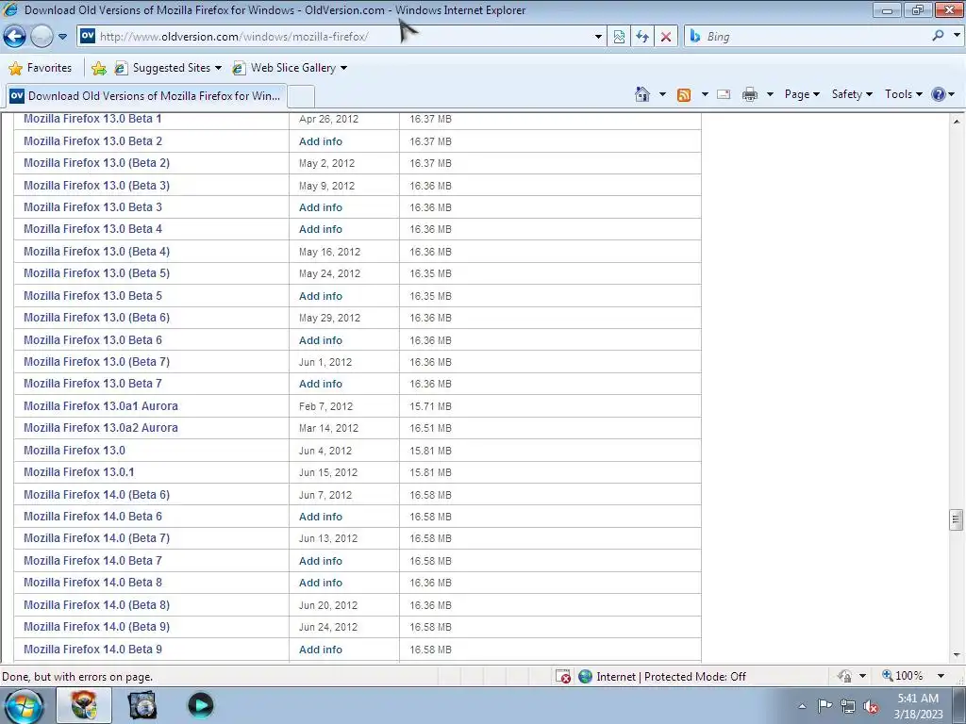This screenshot has width=966, height=724.
Task: Click the muted volume tray icon
Action: [871, 707]
